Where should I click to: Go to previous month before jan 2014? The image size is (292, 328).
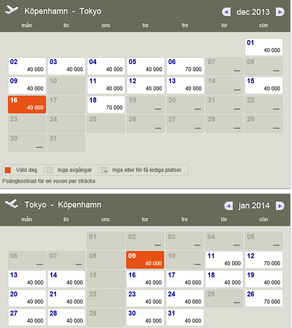pyautogui.click(x=228, y=206)
